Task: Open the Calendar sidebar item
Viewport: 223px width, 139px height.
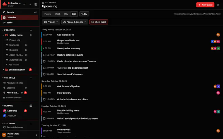Action: (20, 18)
